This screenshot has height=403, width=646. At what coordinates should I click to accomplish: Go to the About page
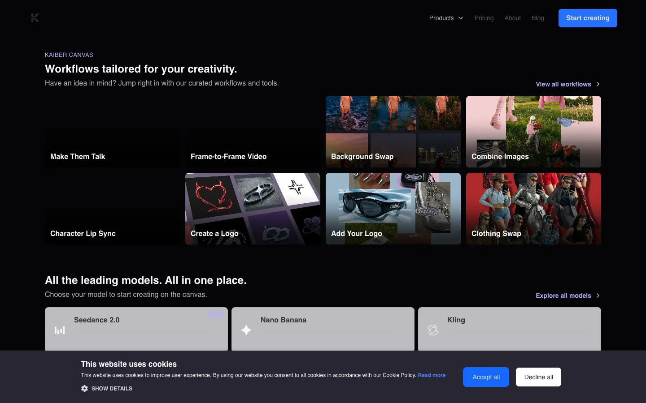coord(513,18)
